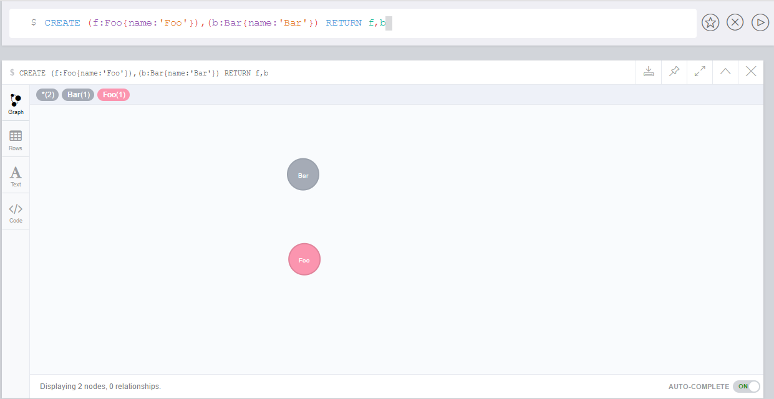Pin the result frame
Screen dimensions: 774x399
[674, 72]
